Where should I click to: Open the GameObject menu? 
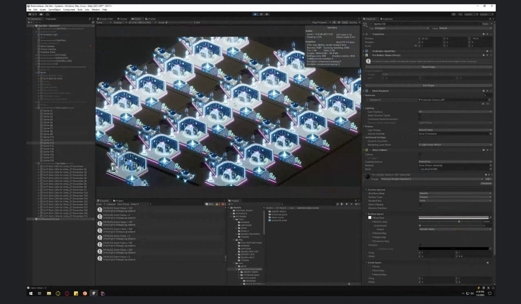point(55,10)
